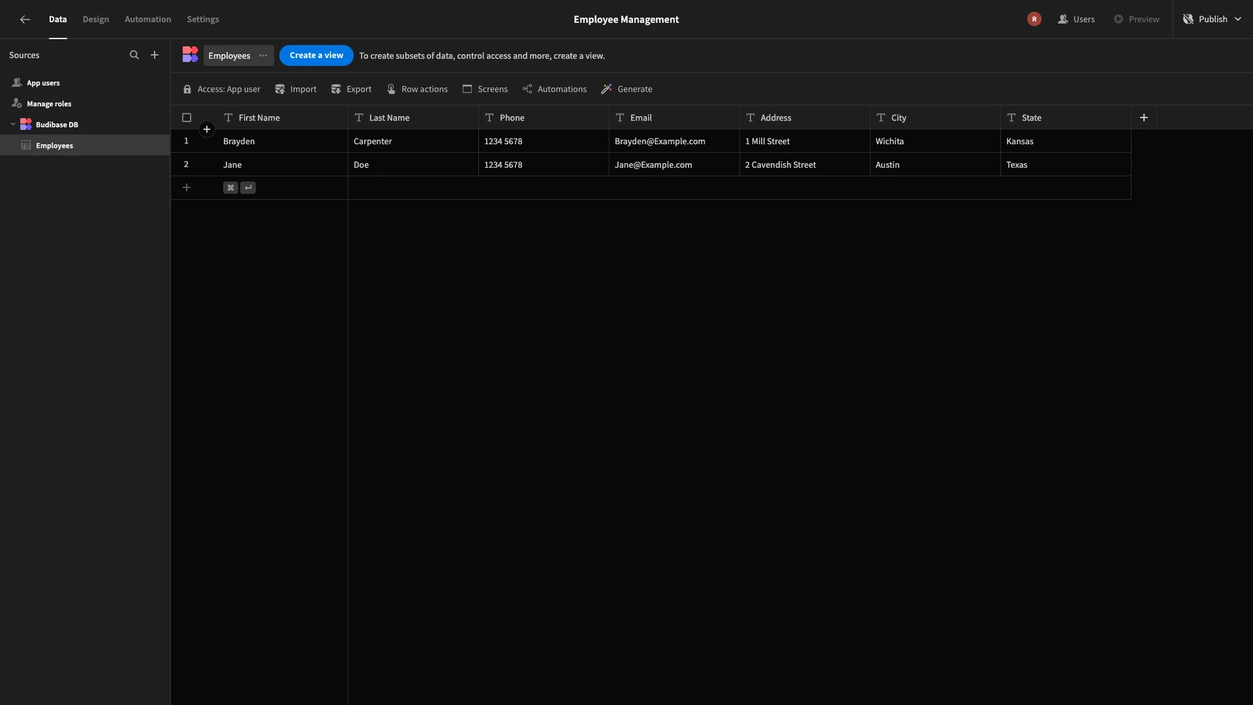Select Budibase DB data source
Image resolution: width=1253 pixels, height=705 pixels.
(85, 125)
